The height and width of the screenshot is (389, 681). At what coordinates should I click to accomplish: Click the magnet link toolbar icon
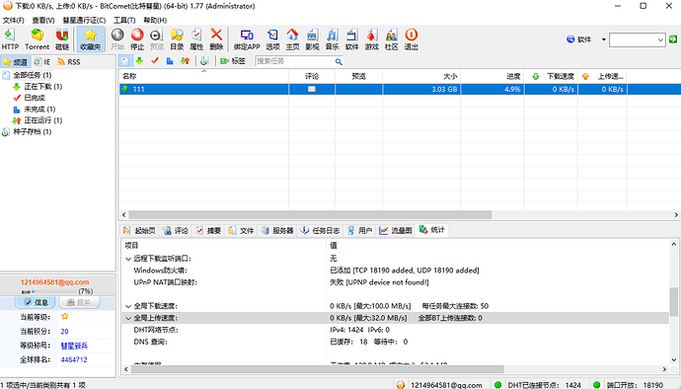[x=62, y=39]
